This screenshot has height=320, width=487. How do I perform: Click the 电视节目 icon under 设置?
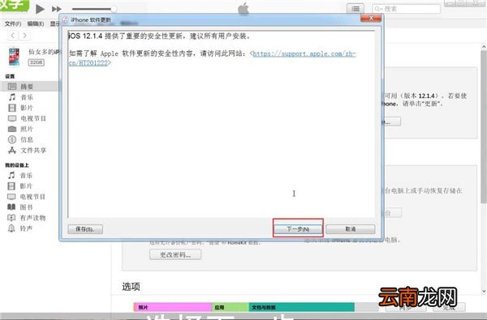[x=12, y=118]
